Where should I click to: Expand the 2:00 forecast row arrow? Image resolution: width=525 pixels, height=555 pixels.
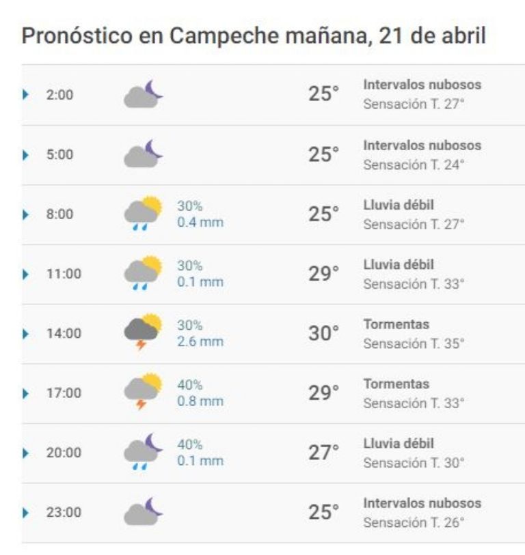coord(26,95)
